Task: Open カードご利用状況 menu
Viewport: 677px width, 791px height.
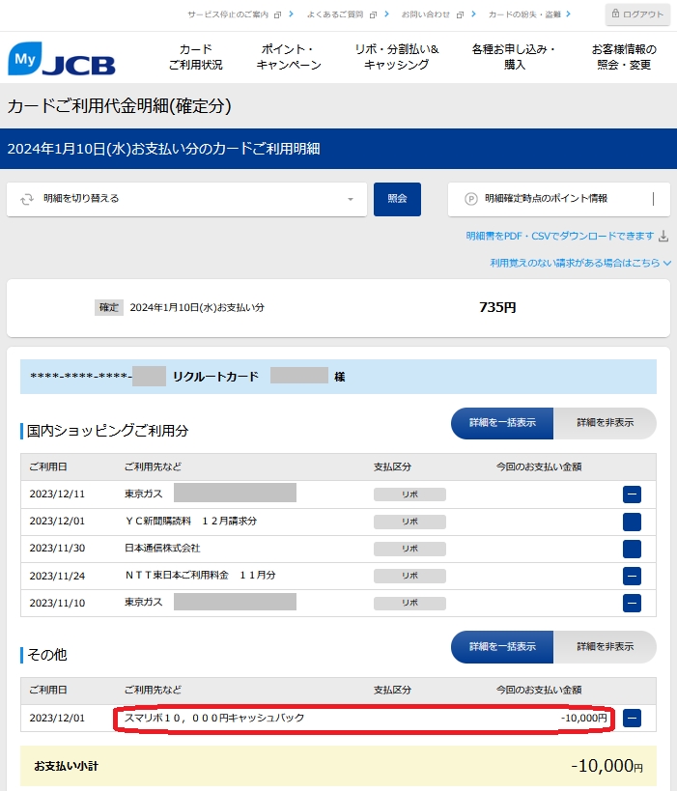Action: coord(195,57)
